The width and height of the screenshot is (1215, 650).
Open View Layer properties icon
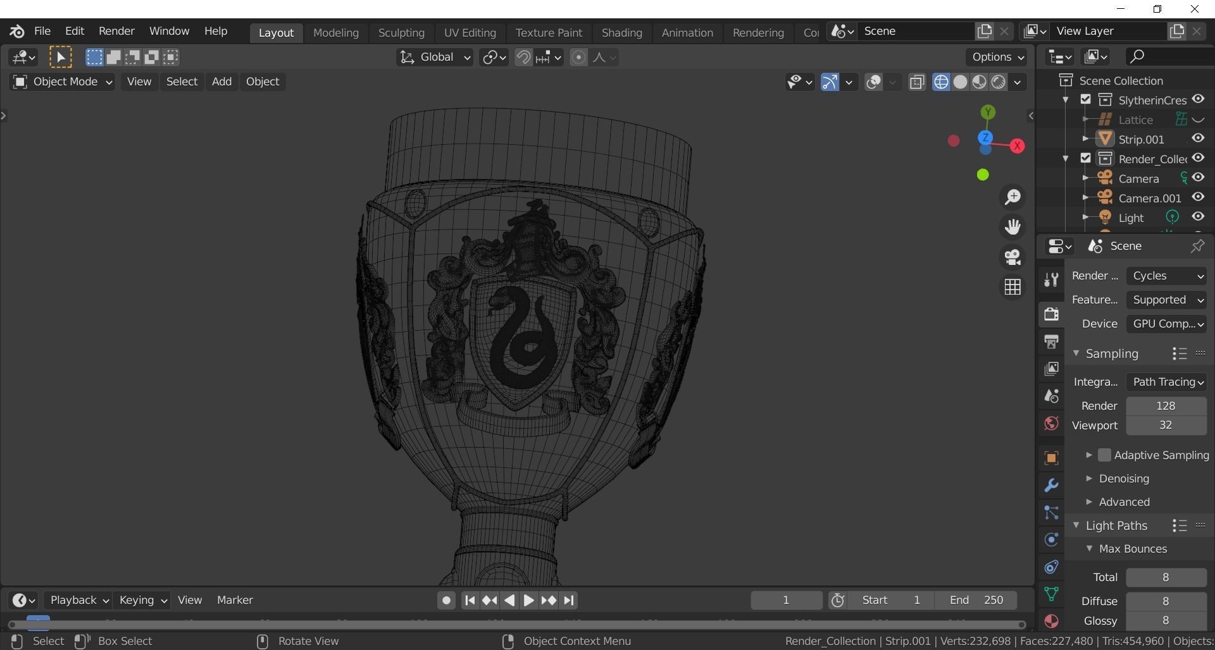1051,369
